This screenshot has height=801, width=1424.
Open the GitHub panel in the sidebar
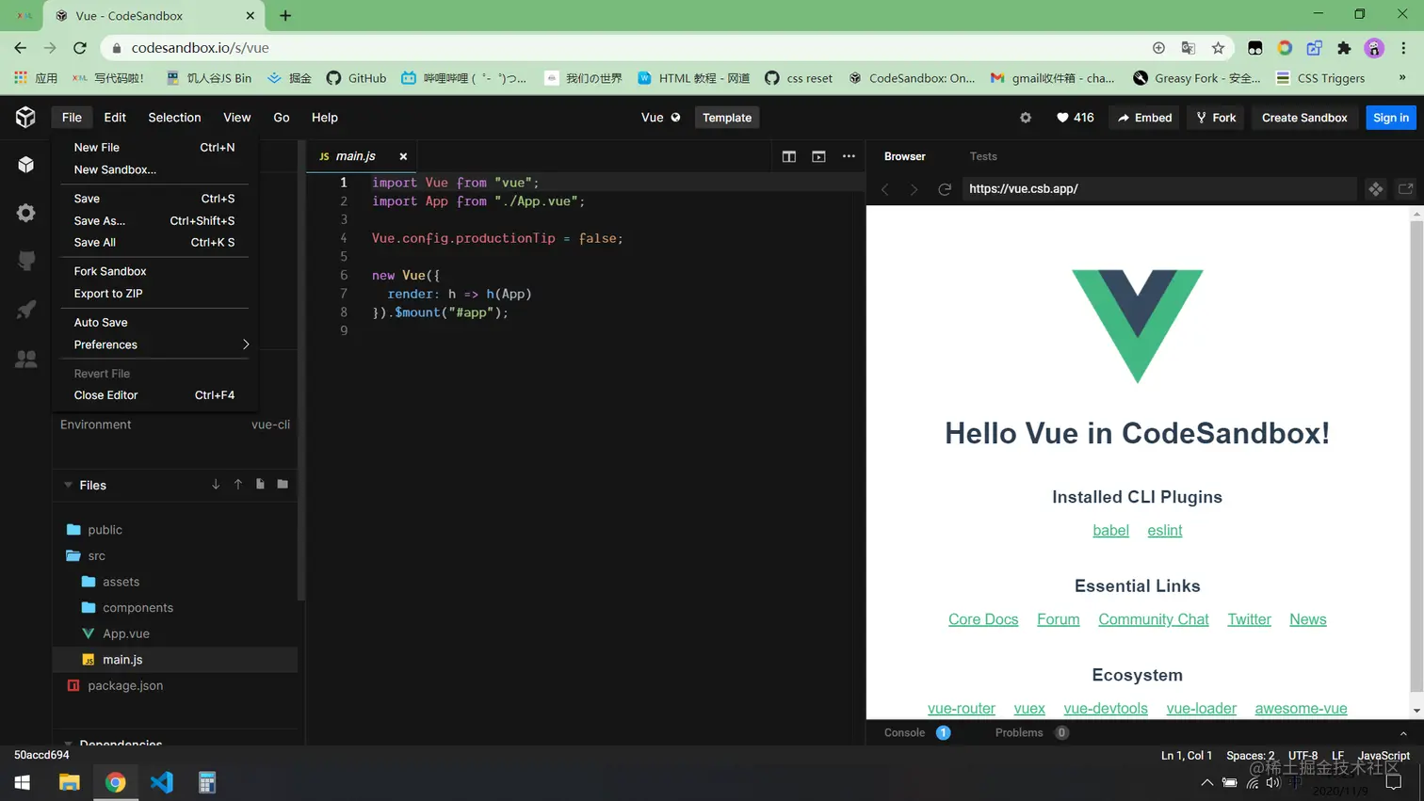coord(25,261)
